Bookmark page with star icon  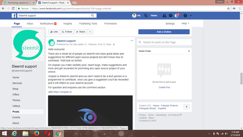click(228, 8)
